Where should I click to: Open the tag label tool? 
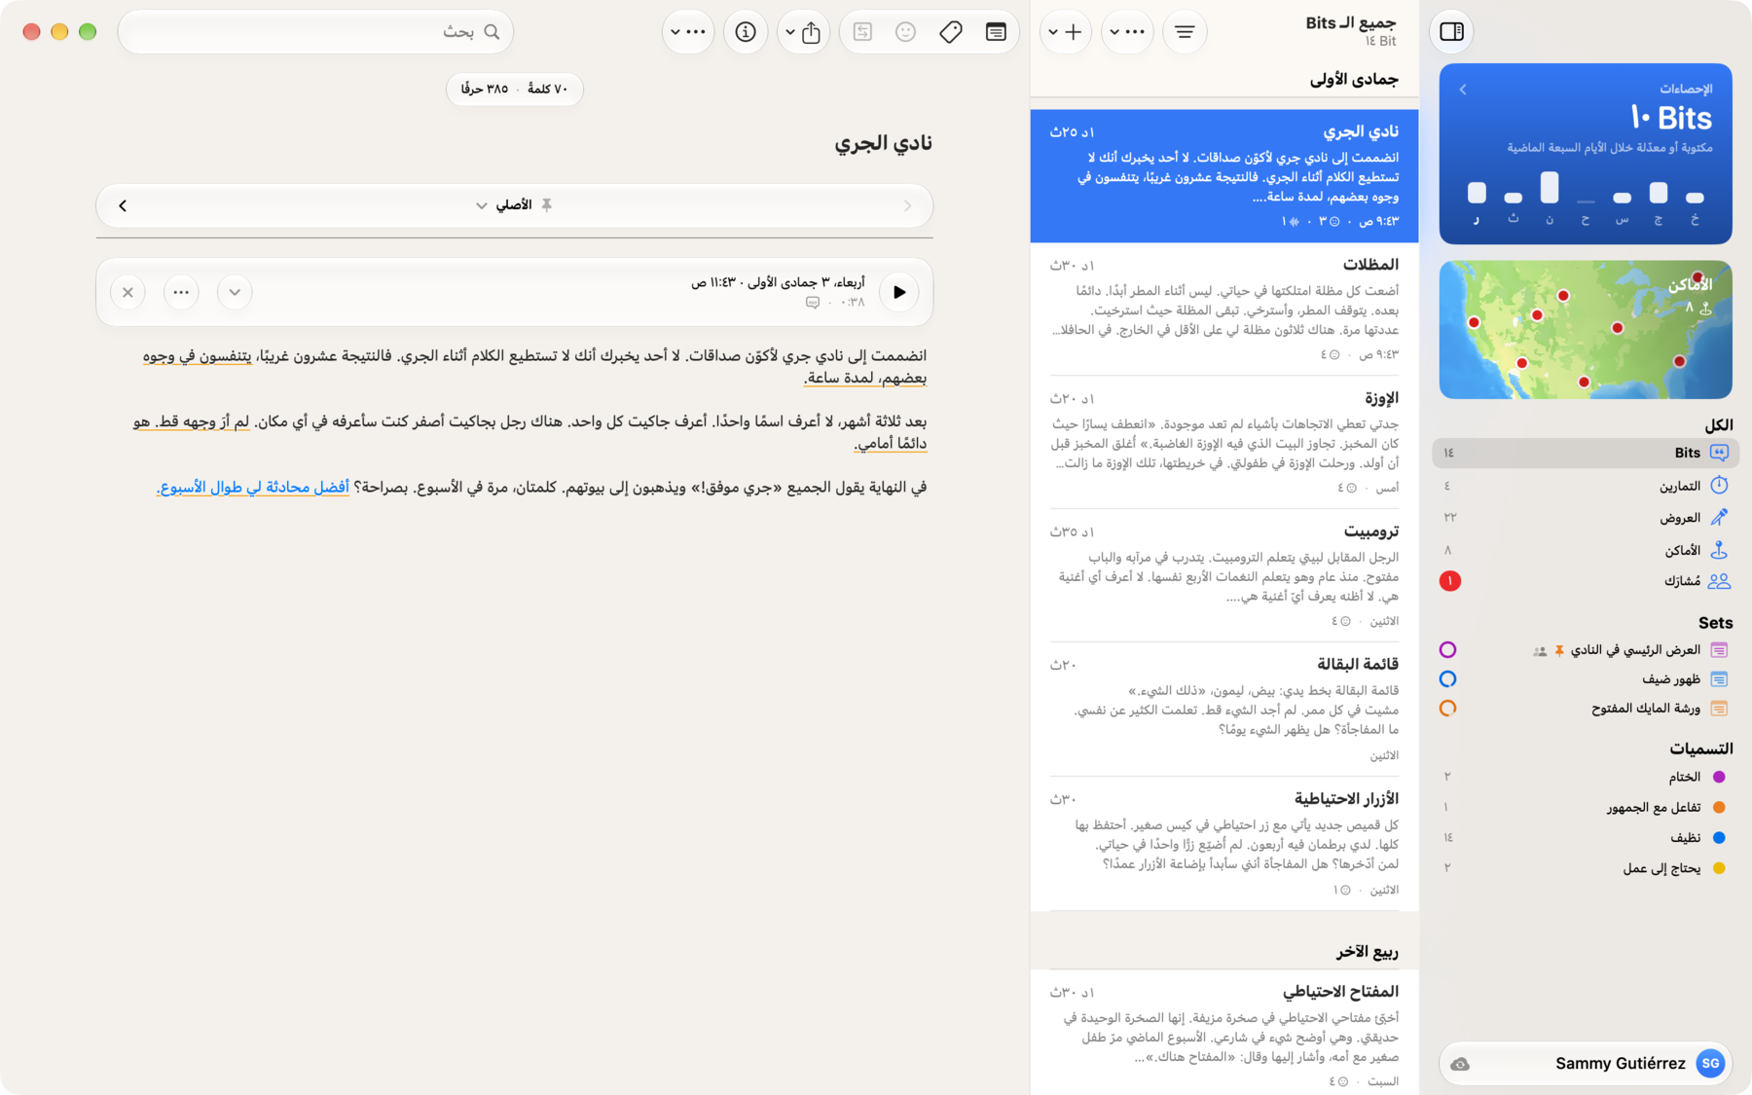pyautogui.click(x=951, y=32)
